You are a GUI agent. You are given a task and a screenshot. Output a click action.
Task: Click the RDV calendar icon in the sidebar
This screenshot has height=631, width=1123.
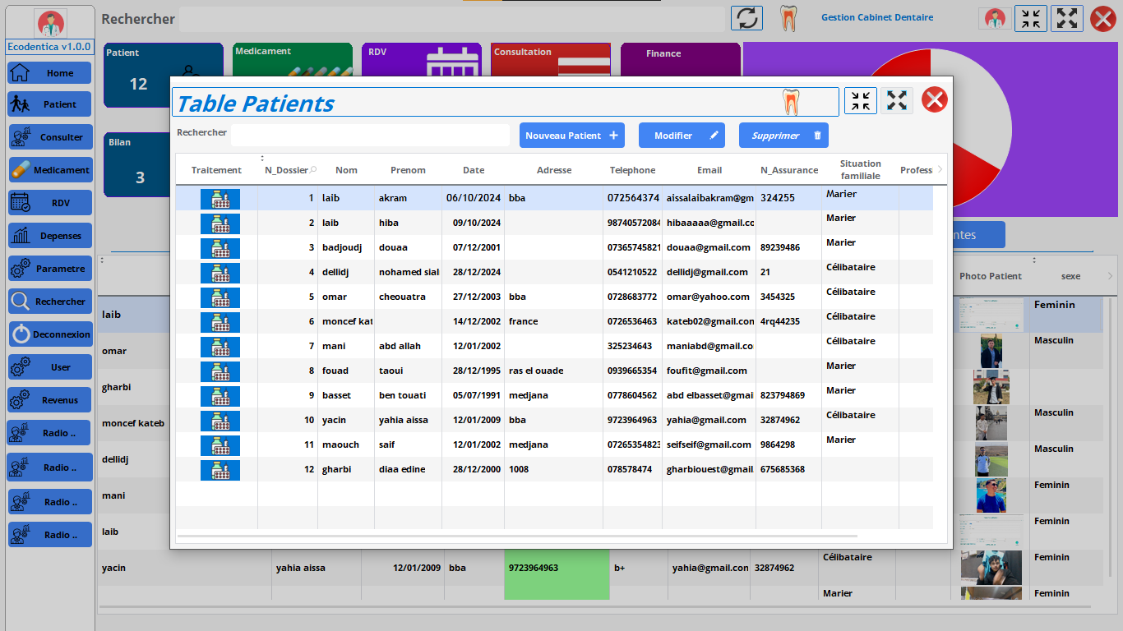(x=21, y=203)
